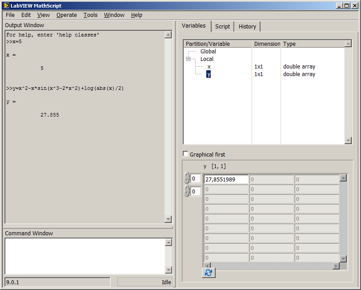Switch to the History tab
Screen dimensions: 361x290
pyautogui.click(x=247, y=27)
